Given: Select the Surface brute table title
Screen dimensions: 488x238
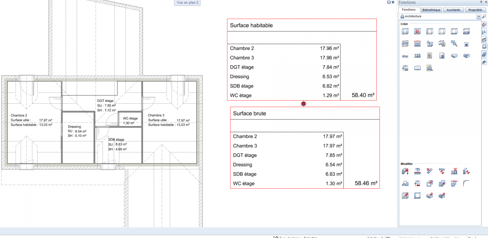Looking at the screenshot, I should 250,114.
